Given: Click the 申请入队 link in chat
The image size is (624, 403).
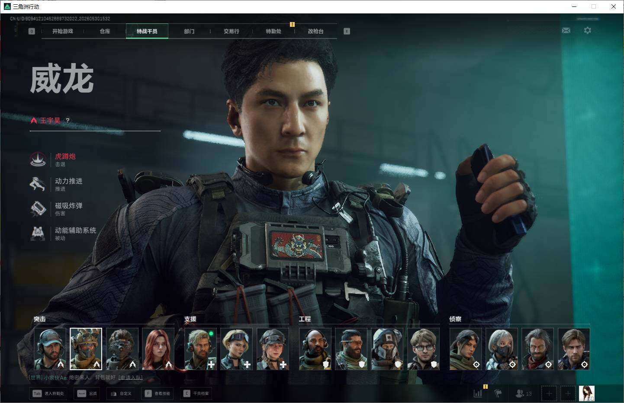Looking at the screenshot, I should tap(131, 377).
